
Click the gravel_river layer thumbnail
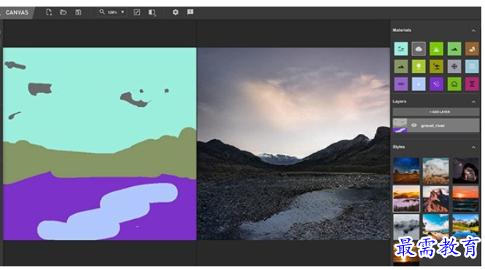(400, 126)
